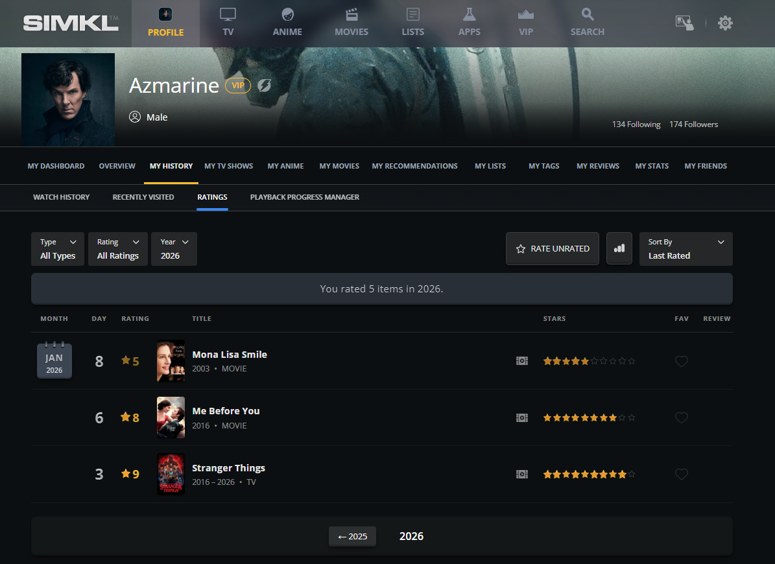The image size is (775, 564).
Task: Expand the Type filter dropdown
Action: (x=58, y=249)
